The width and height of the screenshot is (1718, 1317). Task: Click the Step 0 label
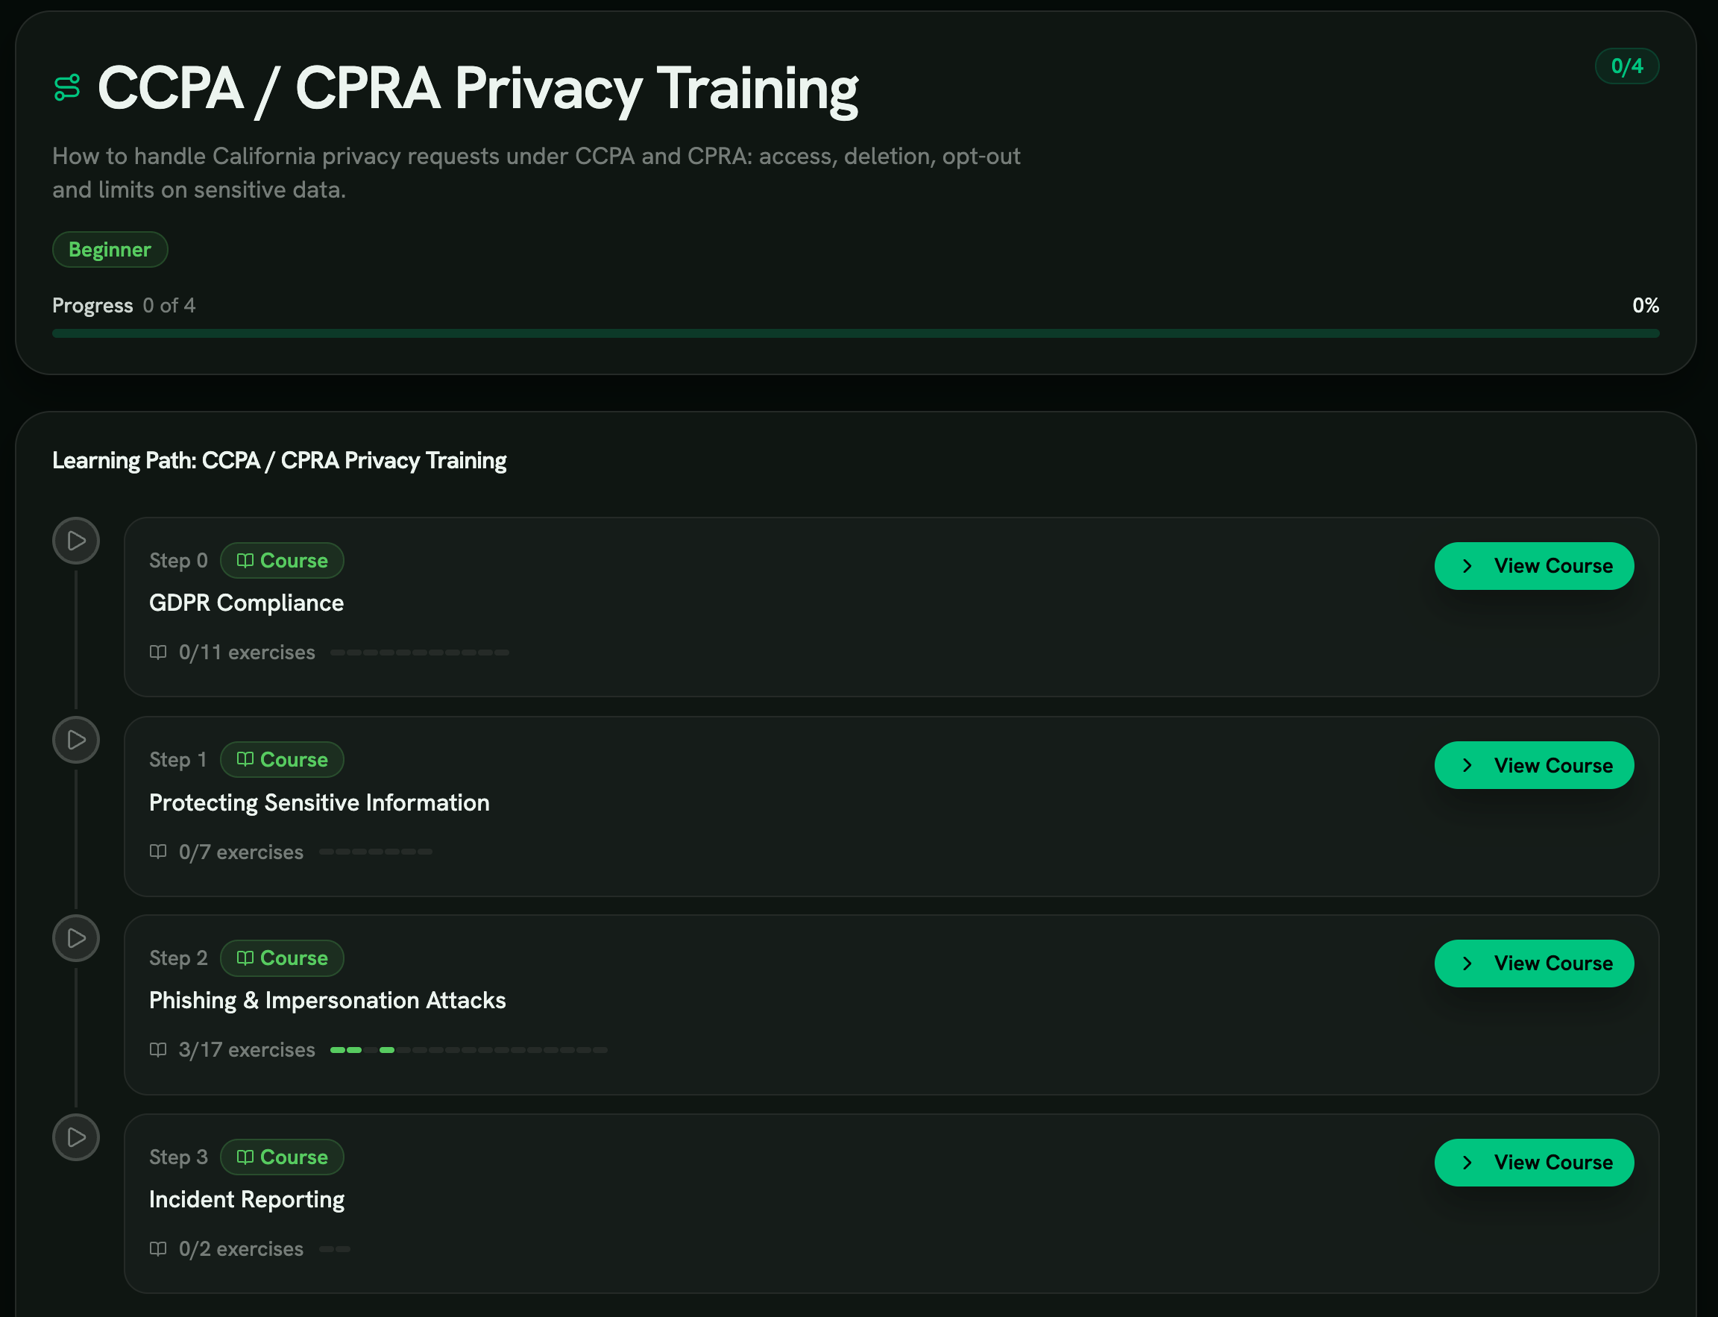point(179,561)
